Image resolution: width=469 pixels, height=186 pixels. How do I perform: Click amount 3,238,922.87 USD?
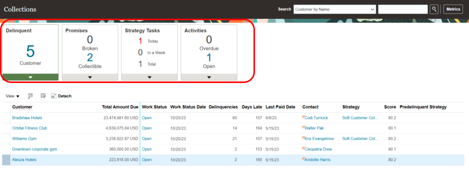(x=122, y=139)
